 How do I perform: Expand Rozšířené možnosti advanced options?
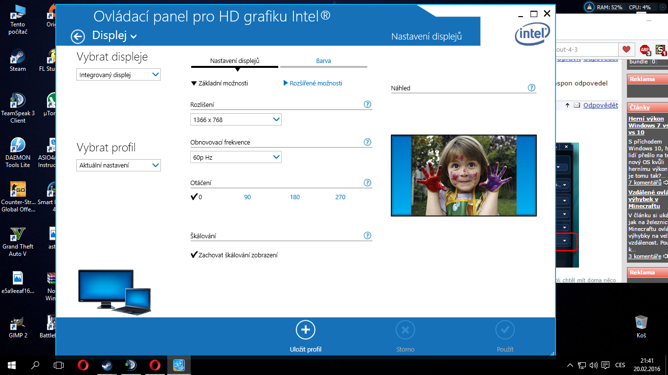click(x=313, y=83)
